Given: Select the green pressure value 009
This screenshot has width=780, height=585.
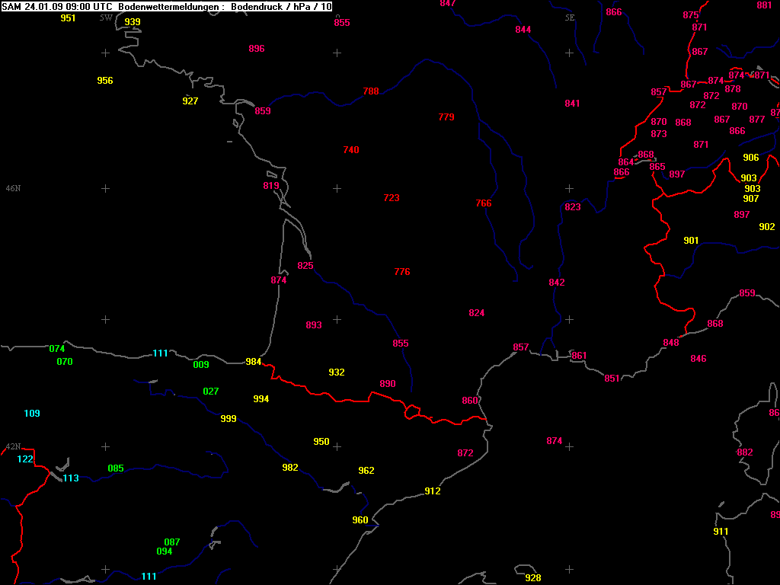Looking at the screenshot, I should 201,365.
